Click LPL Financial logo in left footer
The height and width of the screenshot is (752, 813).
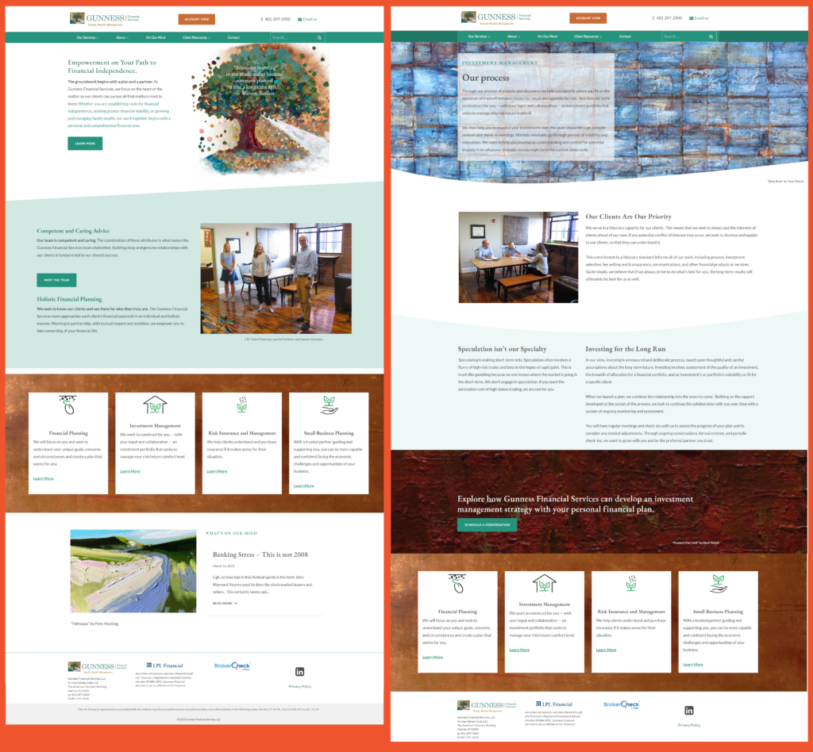coord(165,666)
